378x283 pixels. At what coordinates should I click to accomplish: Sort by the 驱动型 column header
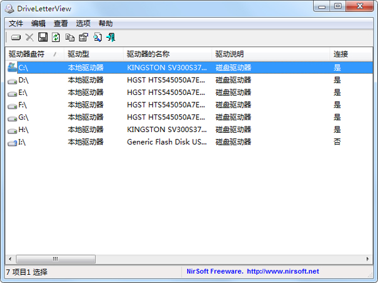click(x=93, y=54)
